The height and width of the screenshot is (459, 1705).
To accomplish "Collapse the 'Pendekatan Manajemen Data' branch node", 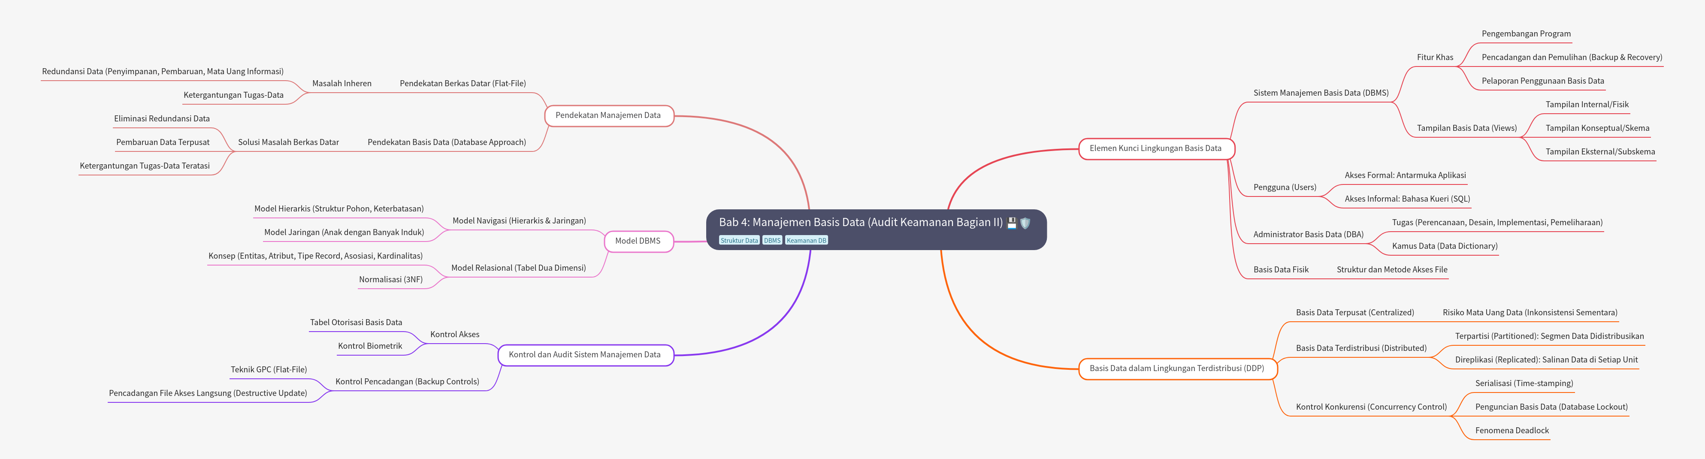I will (608, 116).
